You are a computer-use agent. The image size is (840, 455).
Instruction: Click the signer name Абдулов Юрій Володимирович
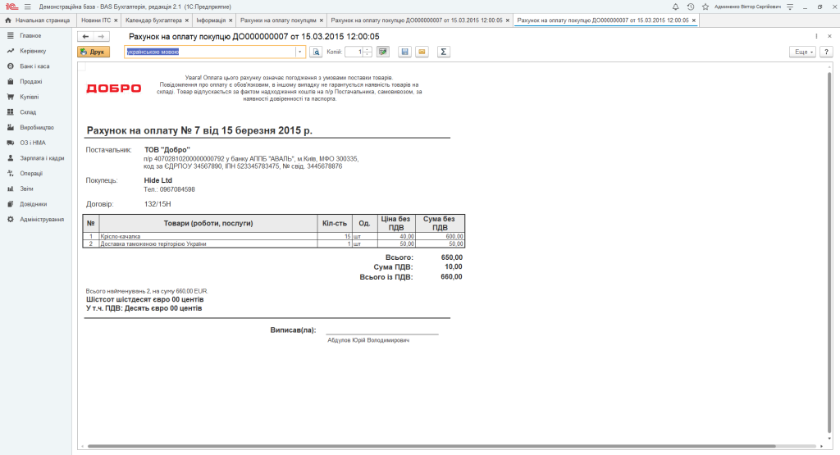368,340
